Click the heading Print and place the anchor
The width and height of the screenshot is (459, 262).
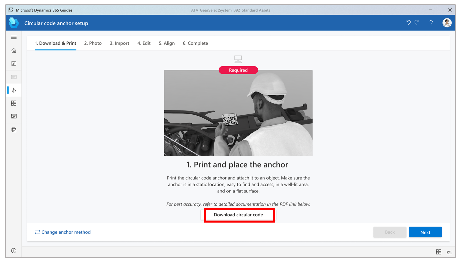237,165
